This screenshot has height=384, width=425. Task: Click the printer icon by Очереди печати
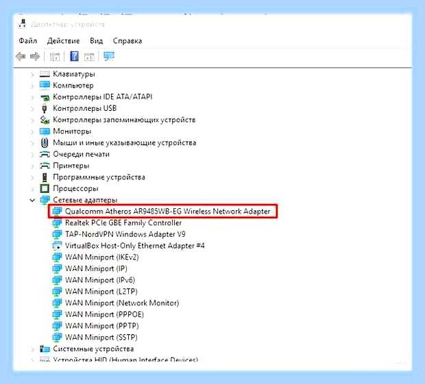(45, 154)
